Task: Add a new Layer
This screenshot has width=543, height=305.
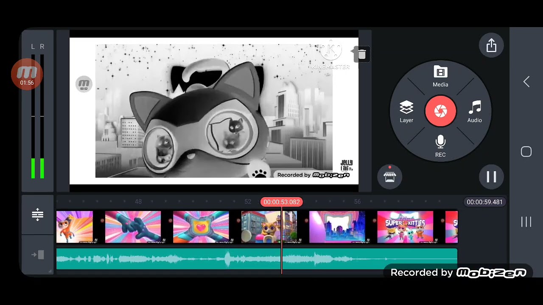Action: 406,112
